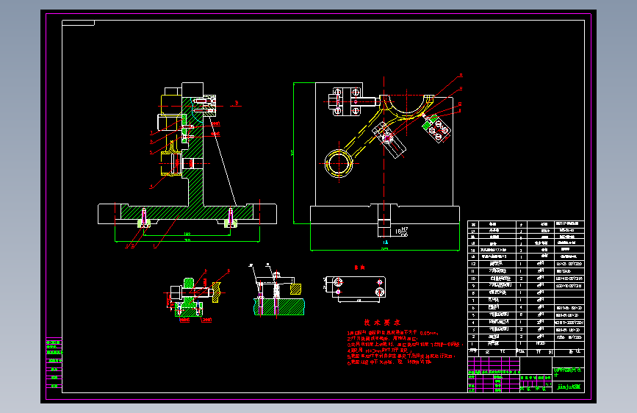This screenshot has width=637, height=413.
Task: Select the technical note line mentioning 0.05mm
Action: click(393, 333)
